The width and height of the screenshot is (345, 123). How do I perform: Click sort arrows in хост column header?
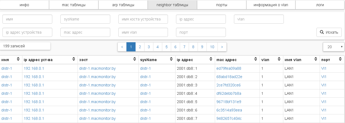pyautogui.click(x=134, y=59)
